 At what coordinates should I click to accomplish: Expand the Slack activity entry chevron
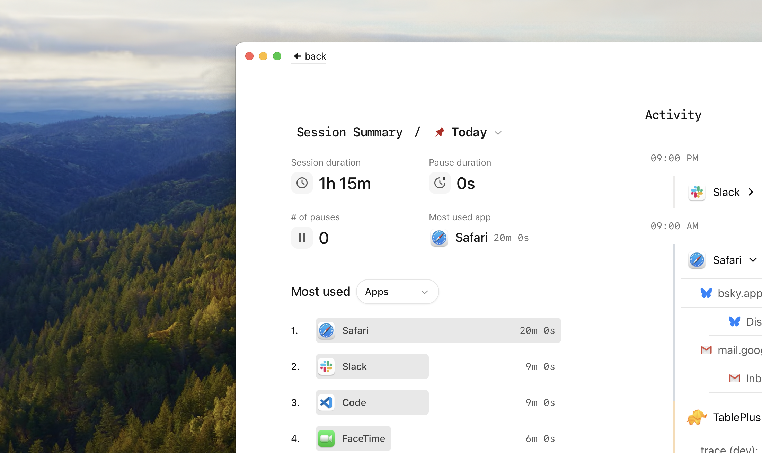(751, 192)
